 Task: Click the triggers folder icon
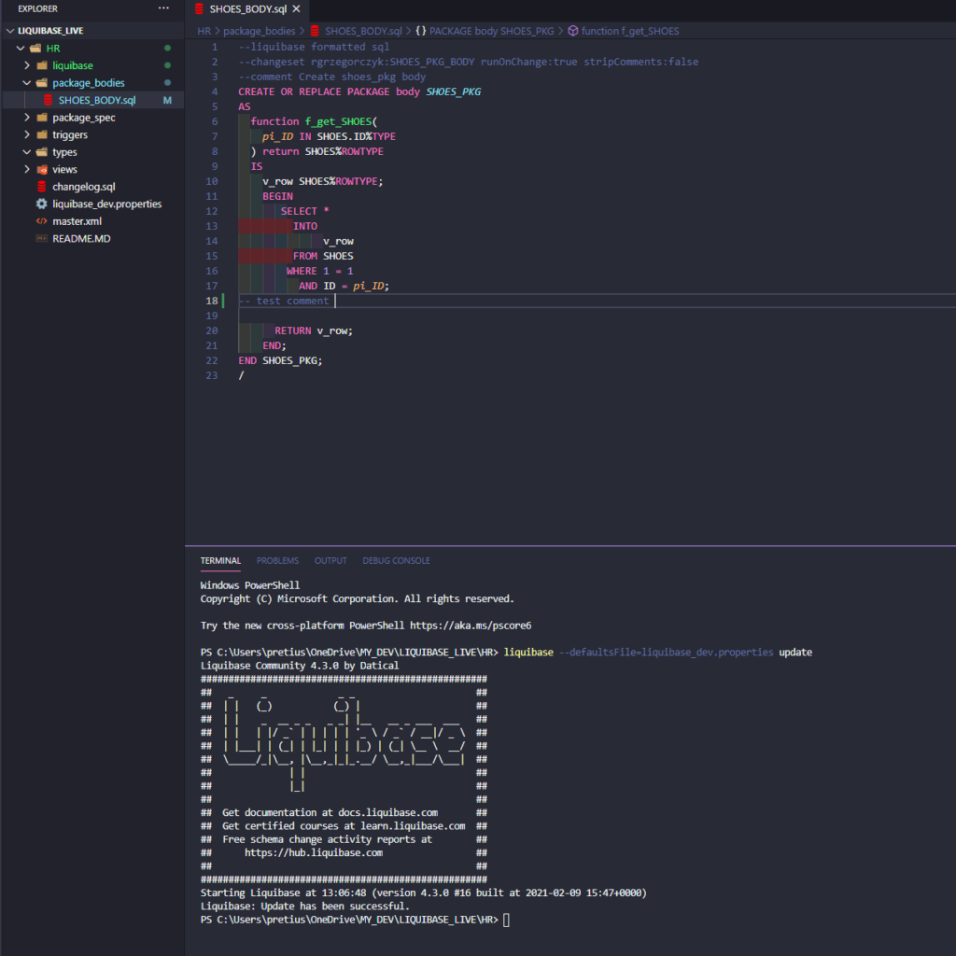tap(42, 134)
